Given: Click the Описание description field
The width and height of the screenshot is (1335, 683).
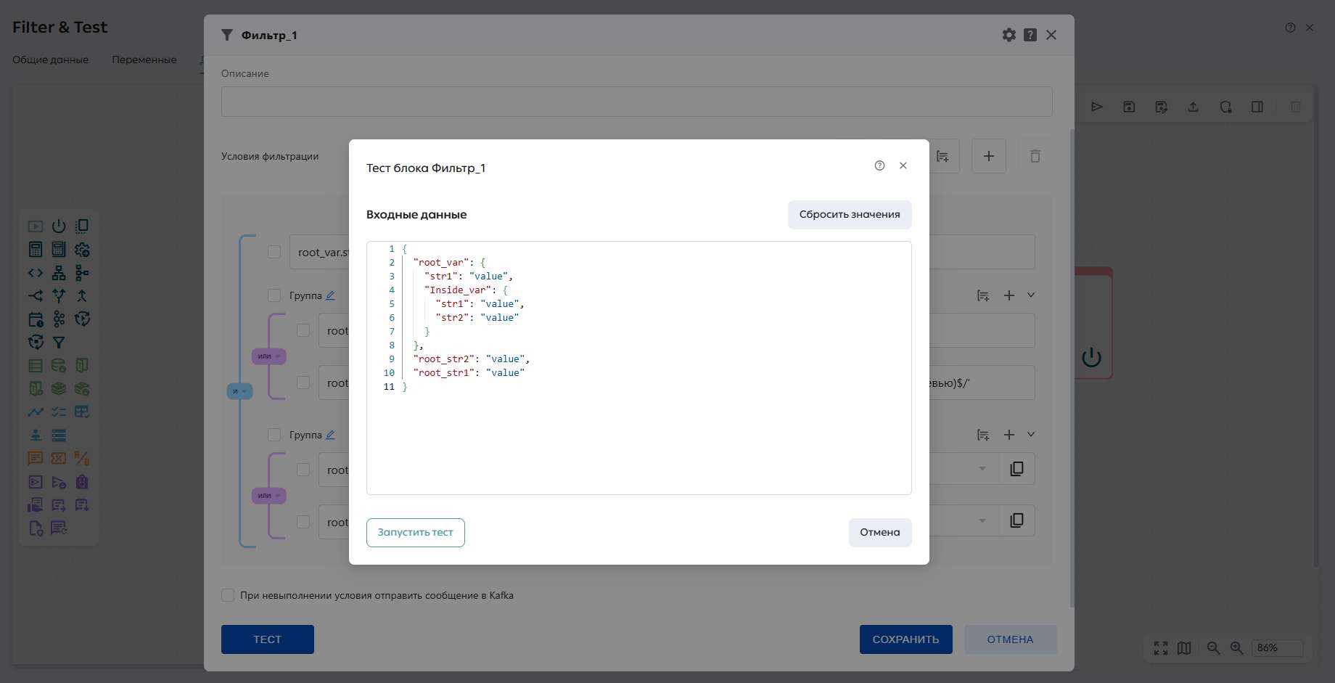Looking at the screenshot, I should (637, 102).
